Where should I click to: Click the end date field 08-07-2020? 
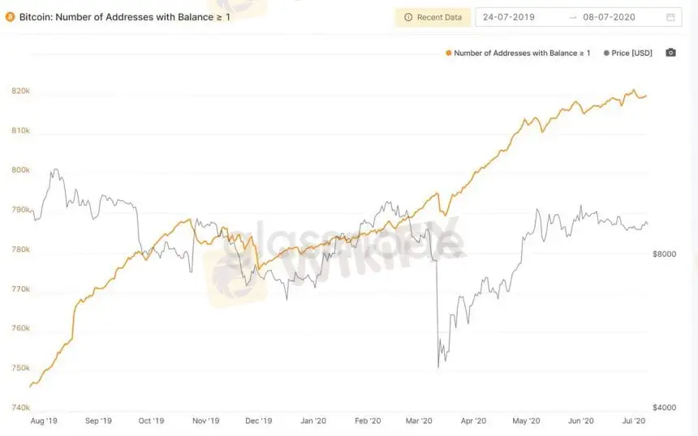coord(609,17)
